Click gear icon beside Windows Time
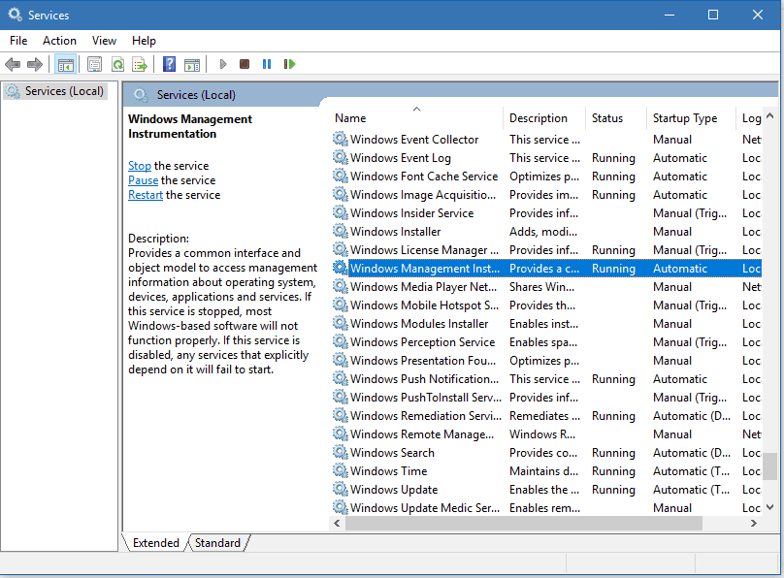The image size is (784, 578). pos(340,470)
